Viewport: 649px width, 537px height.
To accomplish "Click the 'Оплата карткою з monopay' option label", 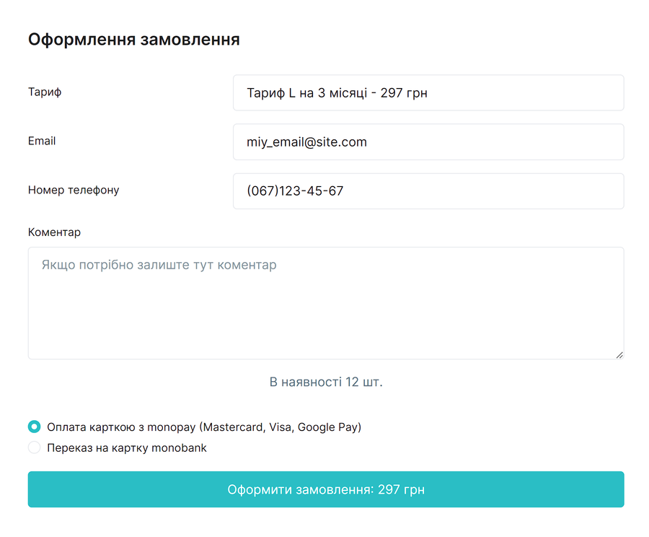I will tap(203, 427).
